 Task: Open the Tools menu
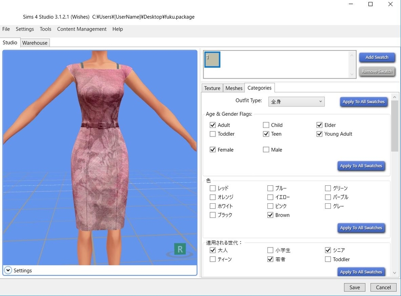pos(45,29)
